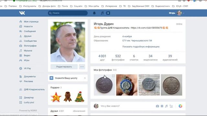207x116 pixels.
Task: Open the music note icon in header
Action: point(102,13)
